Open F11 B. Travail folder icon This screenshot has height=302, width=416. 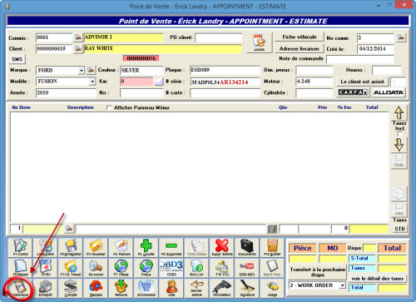[71, 268]
